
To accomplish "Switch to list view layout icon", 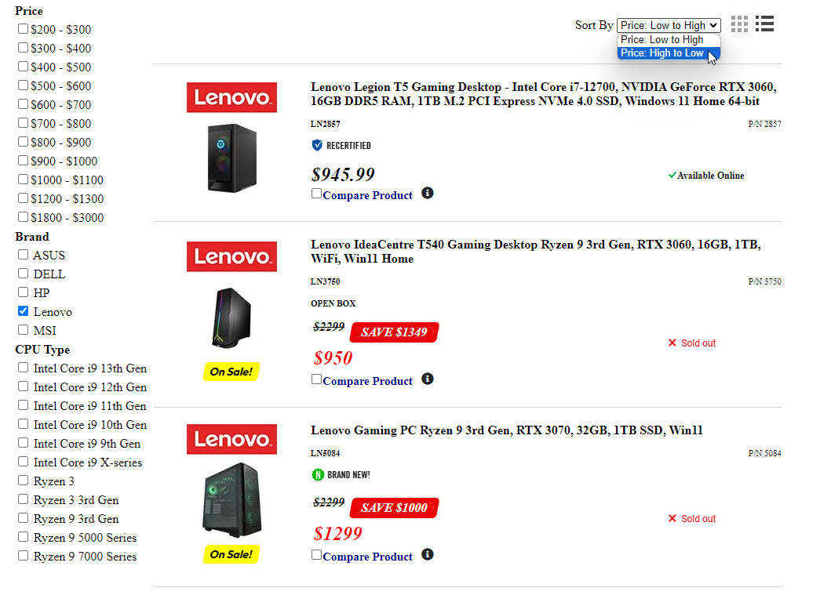I will click(x=765, y=24).
